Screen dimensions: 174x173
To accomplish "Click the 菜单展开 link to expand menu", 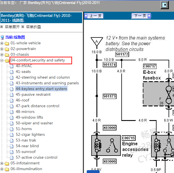I will [12, 27].
